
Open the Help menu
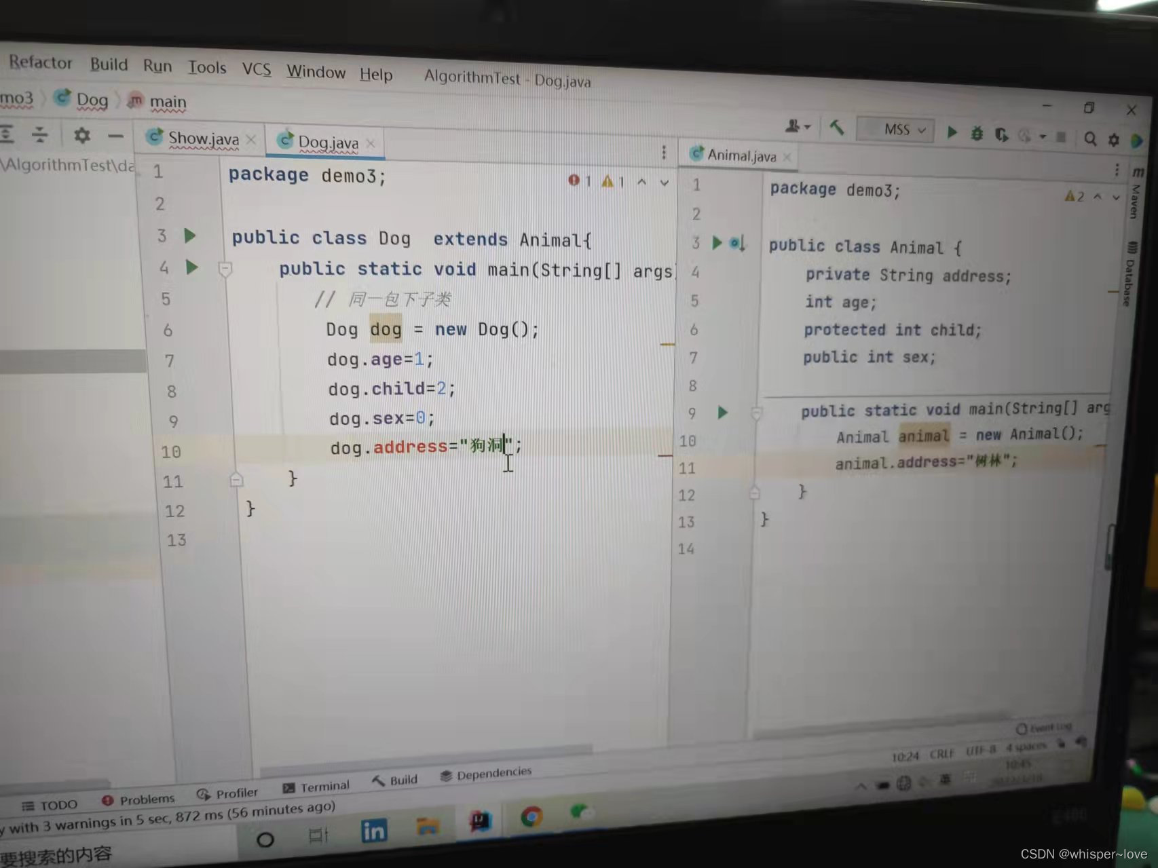[x=376, y=74]
